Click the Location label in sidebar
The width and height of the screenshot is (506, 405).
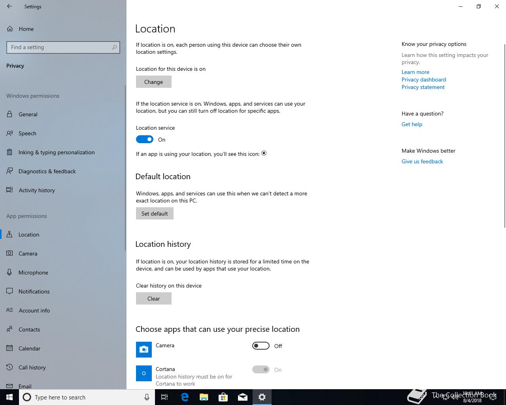coord(29,235)
